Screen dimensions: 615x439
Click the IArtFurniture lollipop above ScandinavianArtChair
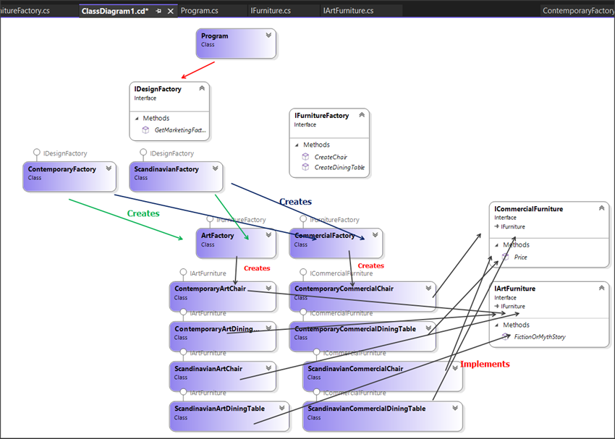click(183, 352)
